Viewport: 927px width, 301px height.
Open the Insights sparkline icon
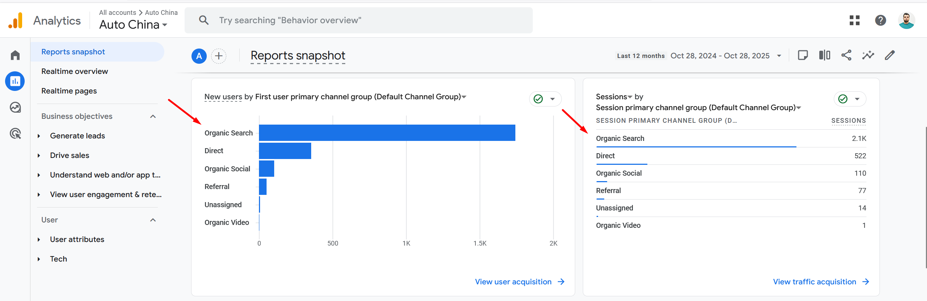(x=868, y=55)
